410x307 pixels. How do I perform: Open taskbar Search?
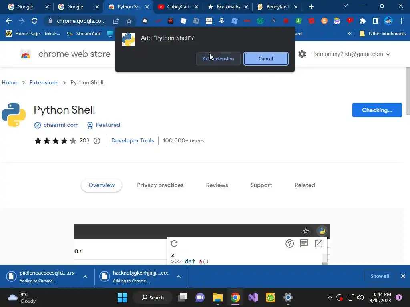(x=153, y=297)
